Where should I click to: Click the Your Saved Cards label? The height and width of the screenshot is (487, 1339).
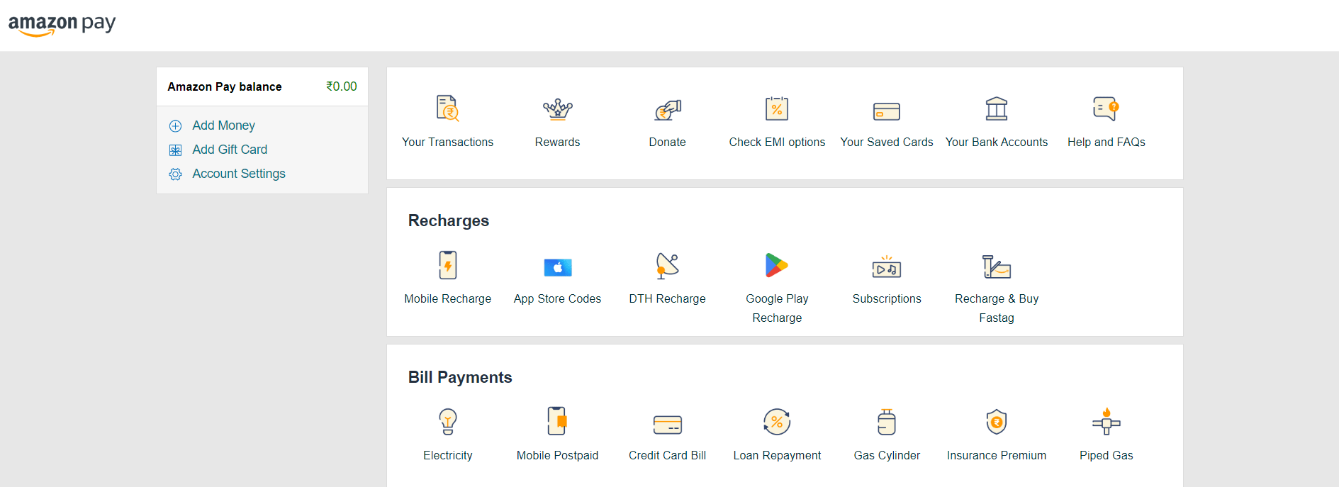887,142
